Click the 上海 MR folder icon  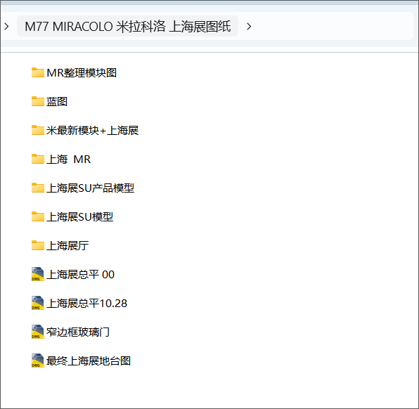[38, 160]
